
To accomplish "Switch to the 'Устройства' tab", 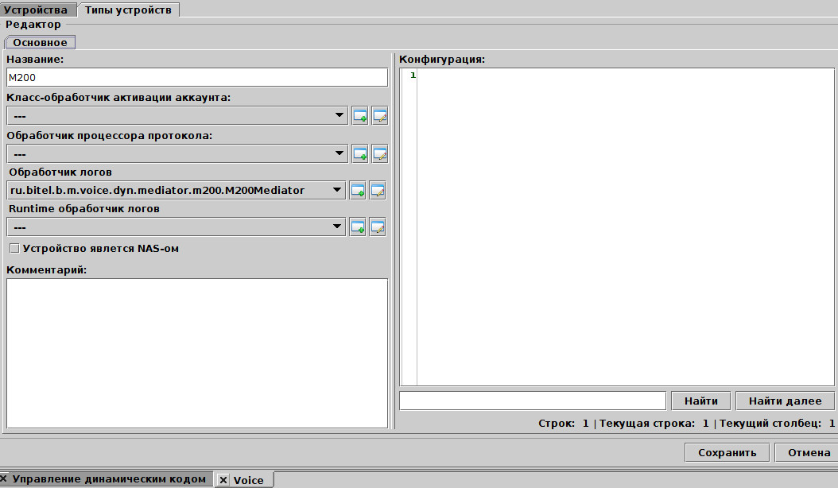I will [x=36, y=10].
